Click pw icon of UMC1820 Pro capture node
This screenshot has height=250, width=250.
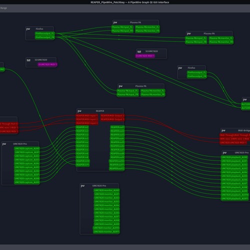tap(4, 144)
